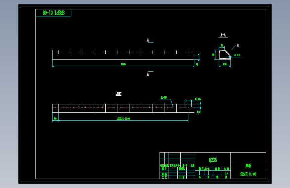Image resolution: width=290 pixels, height=188 pixels.
Task: Select the 50 offset dimension at bottom-left of lower view
Action: click(x=55, y=119)
